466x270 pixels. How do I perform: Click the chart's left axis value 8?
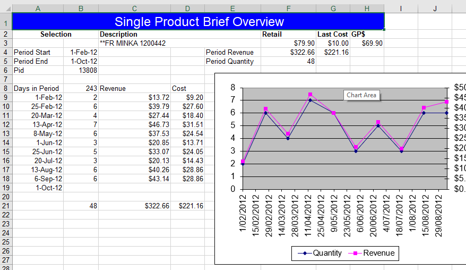232,88
